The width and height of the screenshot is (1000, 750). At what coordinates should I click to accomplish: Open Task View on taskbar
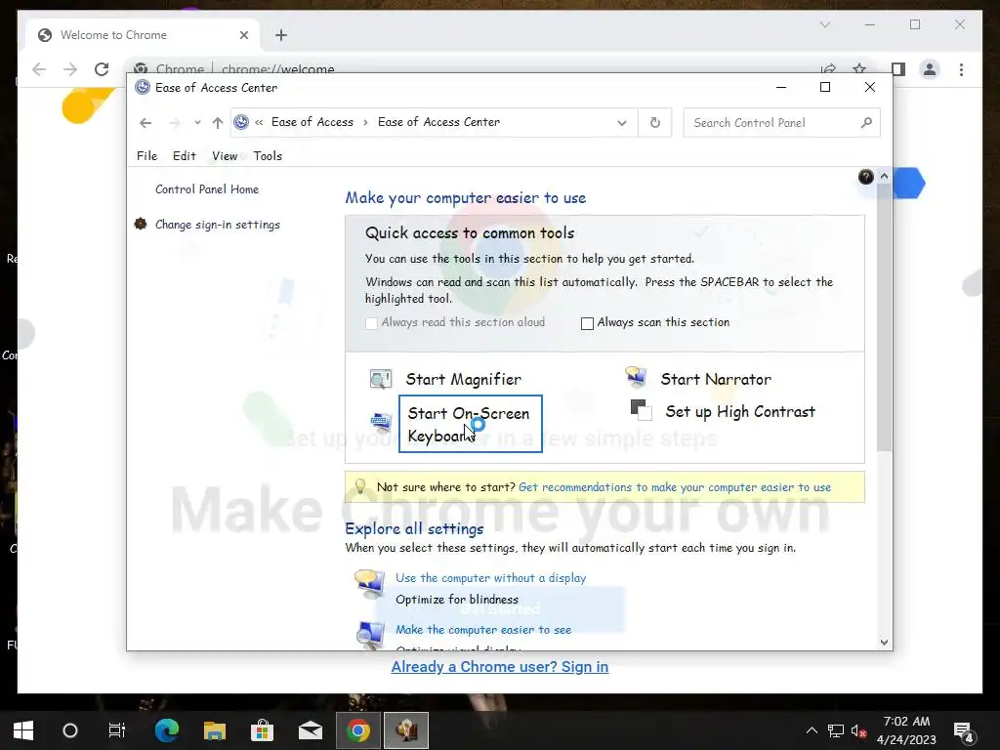tap(117, 730)
